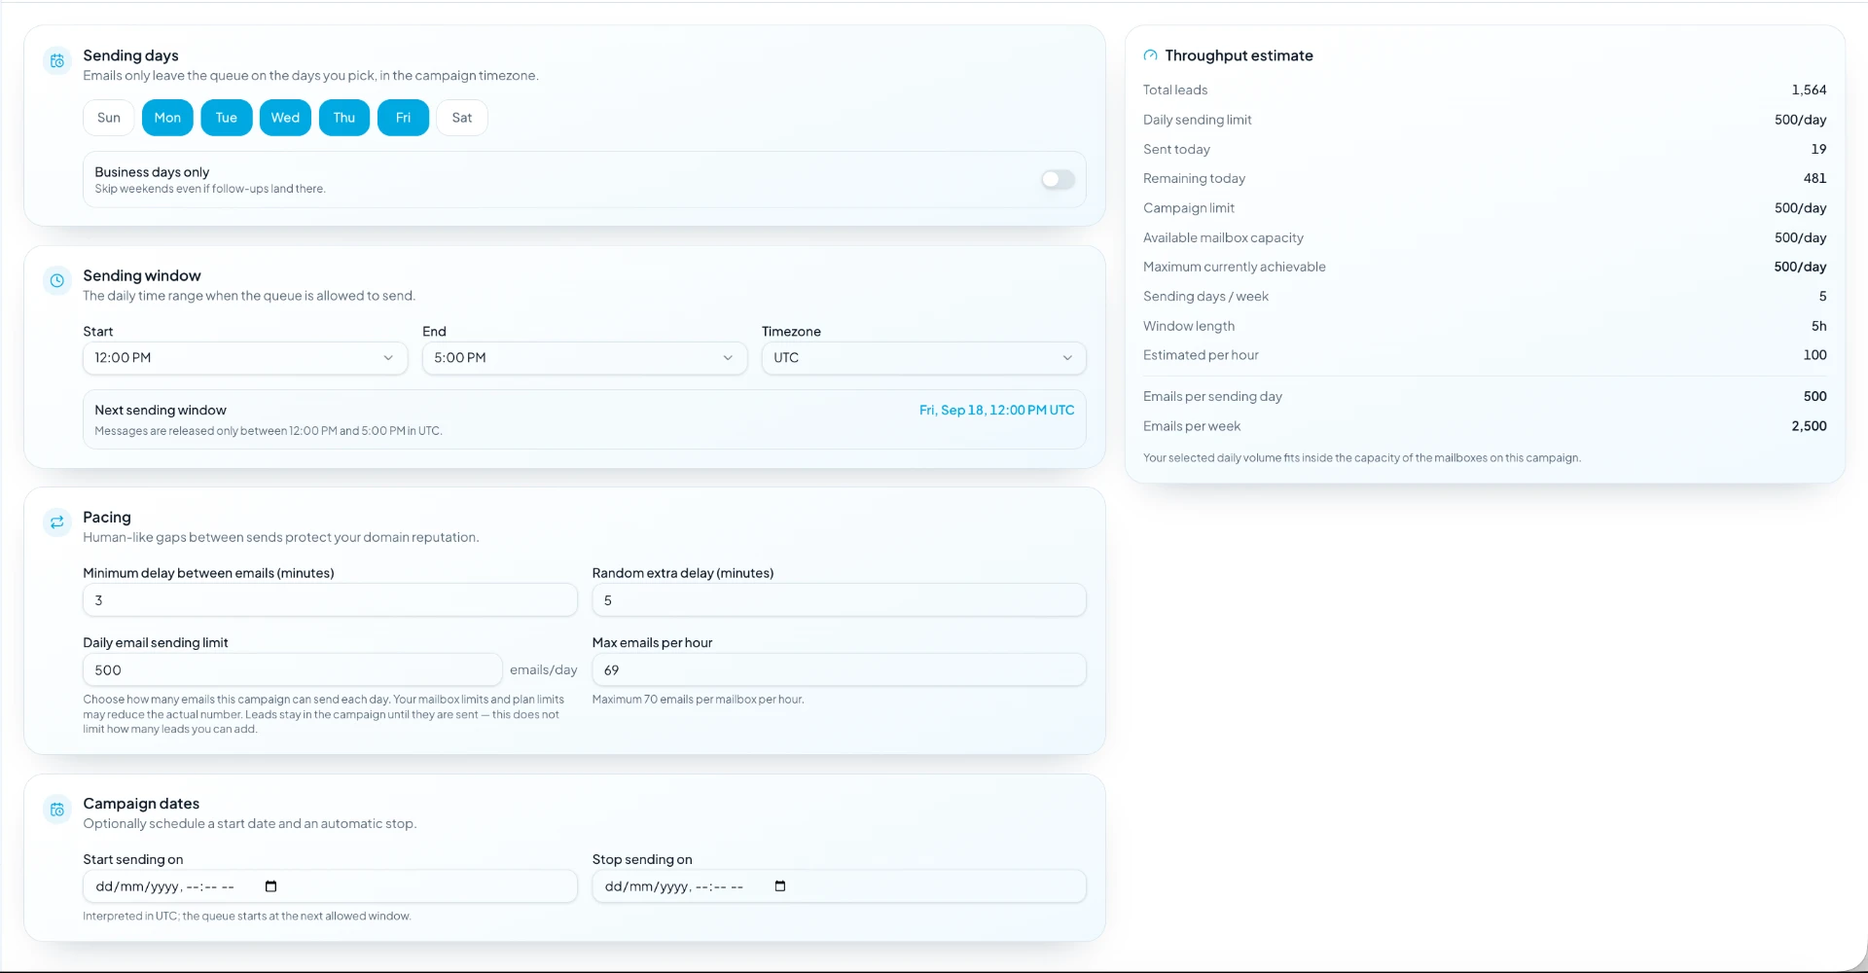Click the Pacing arrows icon
This screenshot has height=973, width=1868.
click(x=57, y=522)
